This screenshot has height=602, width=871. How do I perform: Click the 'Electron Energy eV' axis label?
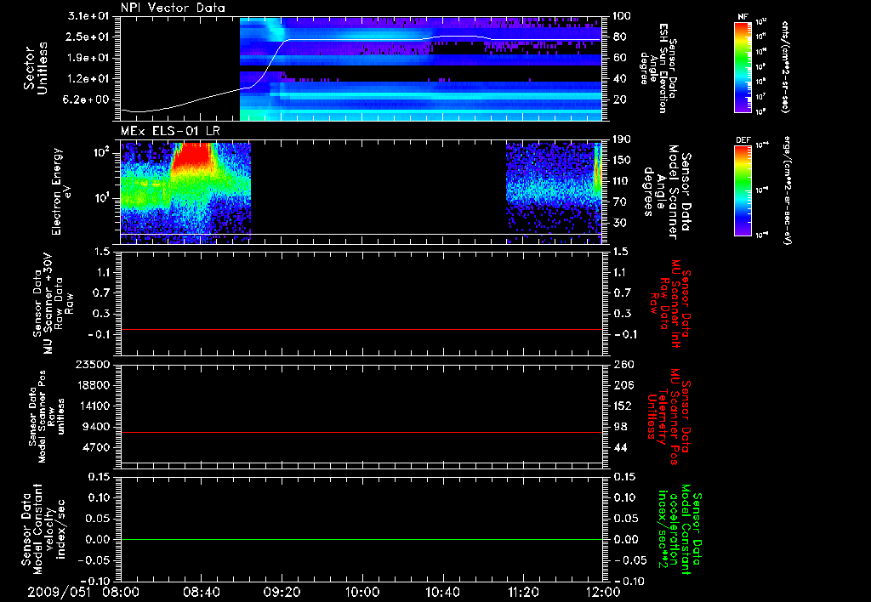click(61, 191)
